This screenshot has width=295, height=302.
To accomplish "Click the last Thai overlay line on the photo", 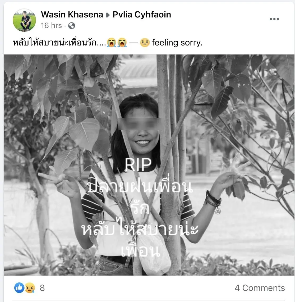I will [140, 251].
